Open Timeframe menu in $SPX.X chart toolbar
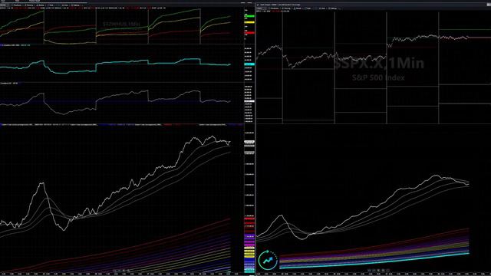Viewport: 491px width, 276px height. 274,8
